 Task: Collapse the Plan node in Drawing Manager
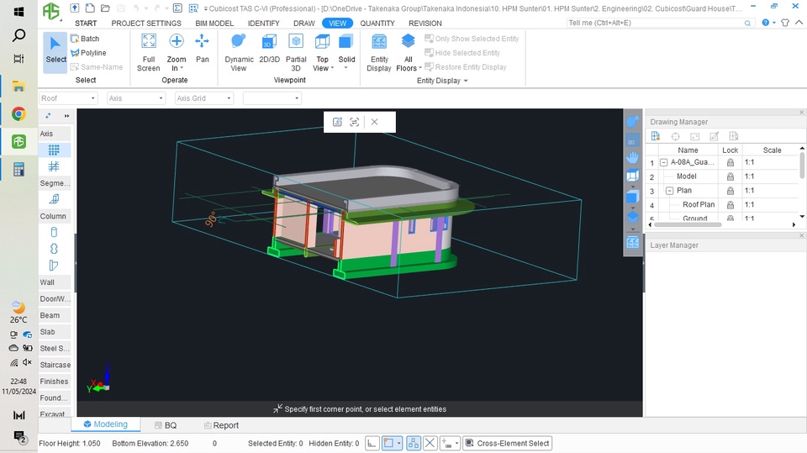pyautogui.click(x=670, y=191)
